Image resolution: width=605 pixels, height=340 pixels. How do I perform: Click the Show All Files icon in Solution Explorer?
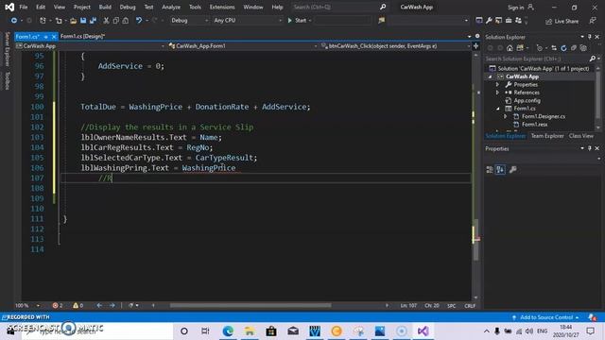pos(583,48)
